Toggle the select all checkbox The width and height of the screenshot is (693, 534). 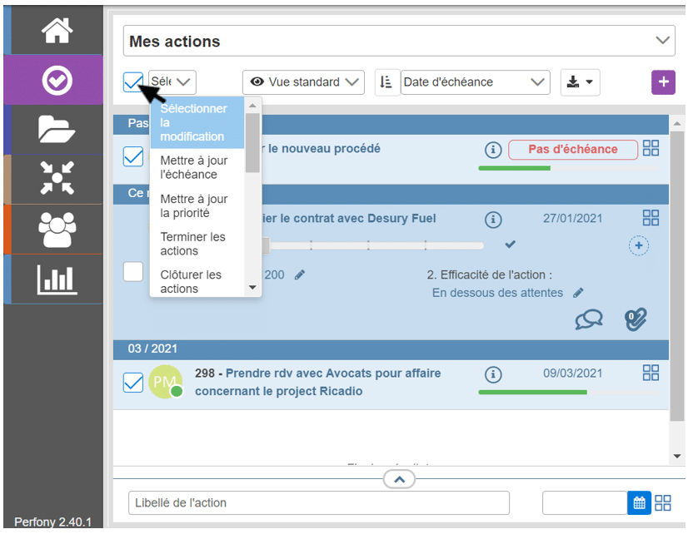coord(133,82)
